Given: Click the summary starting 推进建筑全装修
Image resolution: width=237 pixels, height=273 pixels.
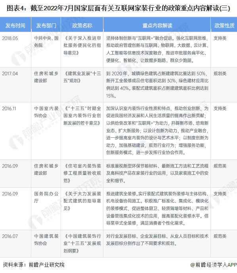Looking at the screenshot, I should pos(157,208).
